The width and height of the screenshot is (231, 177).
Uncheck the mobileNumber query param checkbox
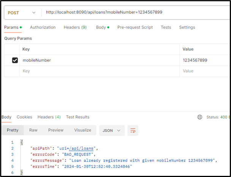coord(15,60)
